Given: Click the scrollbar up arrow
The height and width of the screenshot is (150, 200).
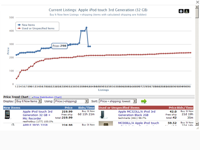Looking at the screenshot, I should 197,7.
